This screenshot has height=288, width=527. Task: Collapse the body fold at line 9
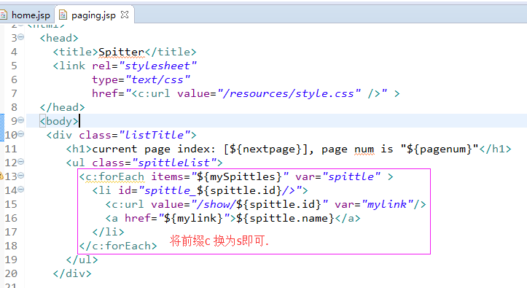[21, 120]
